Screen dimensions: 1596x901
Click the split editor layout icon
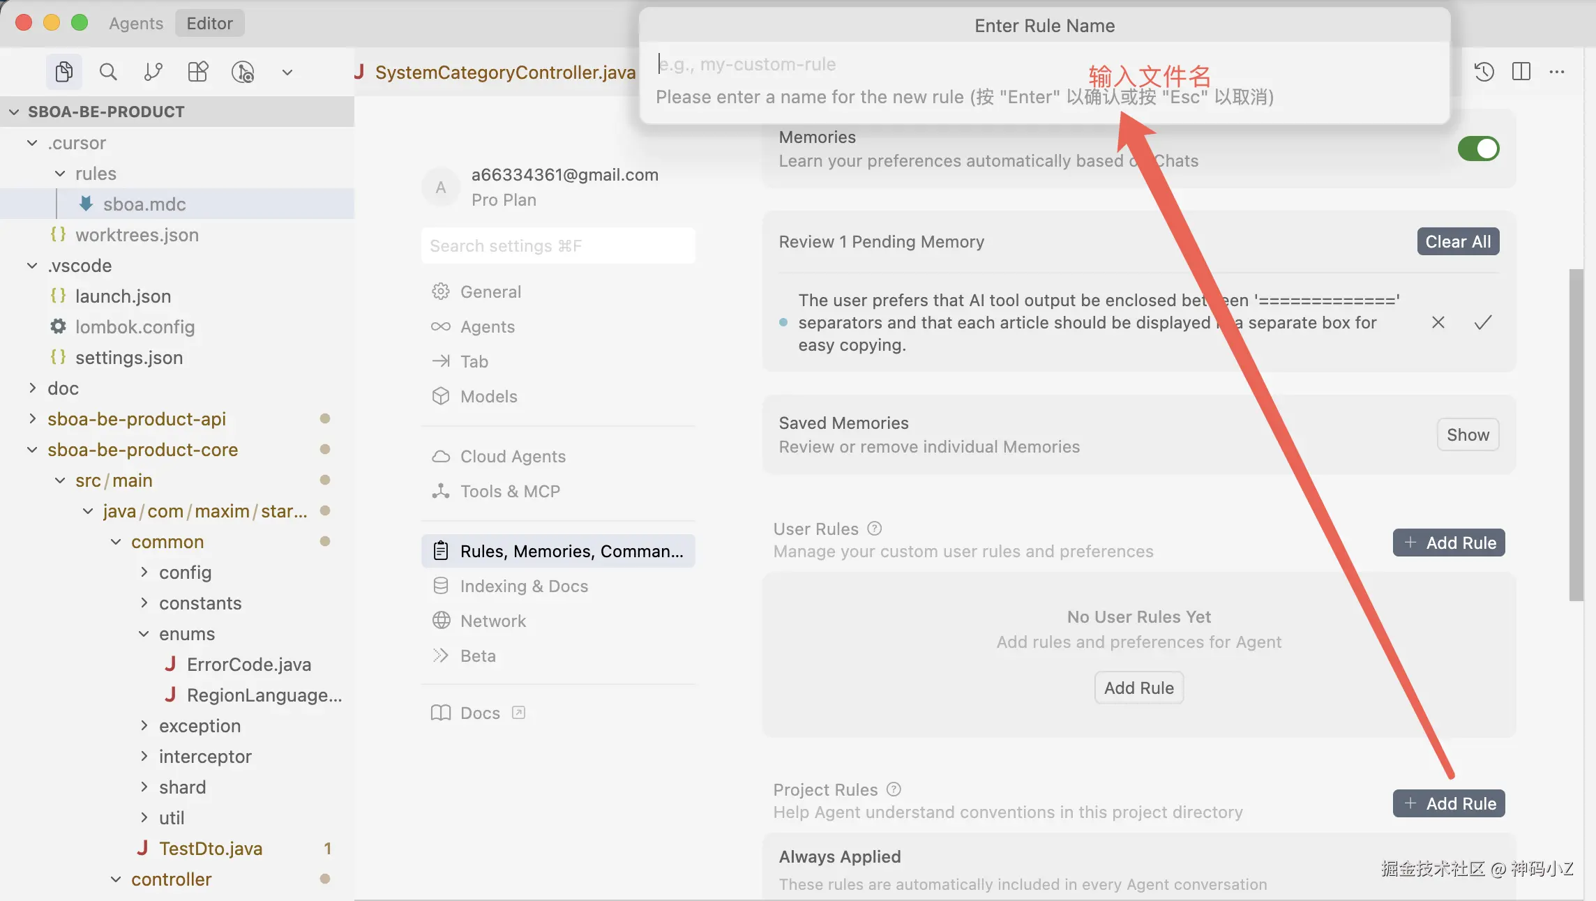pos(1521,71)
